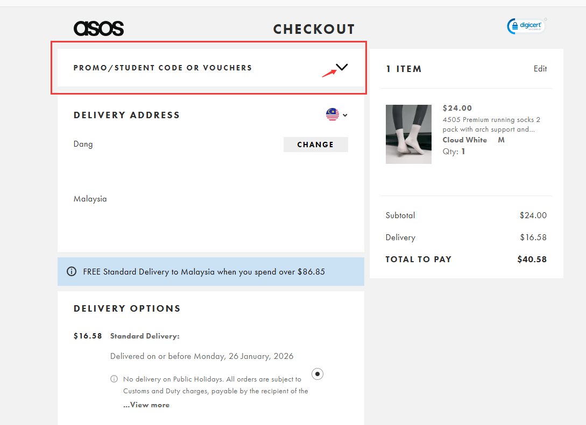
Task: Expand the promo code section chevron
Action: point(342,68)
